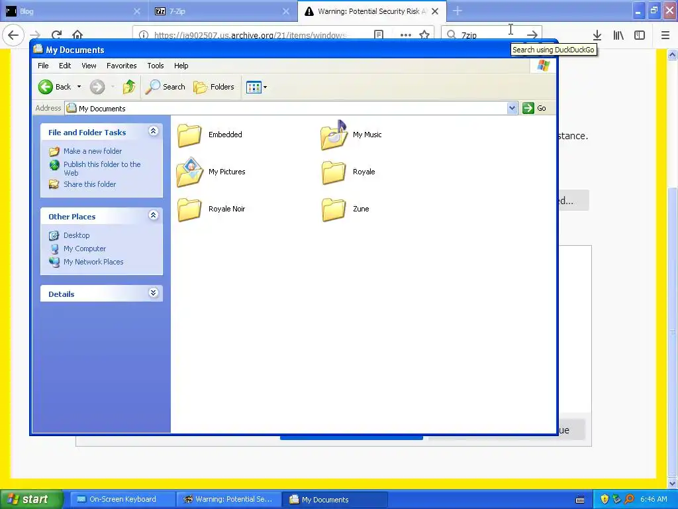The width and height of the screenshot is (678, 509).
Task: Select the My Music folder icon
Action: click(x=334, y=135)
